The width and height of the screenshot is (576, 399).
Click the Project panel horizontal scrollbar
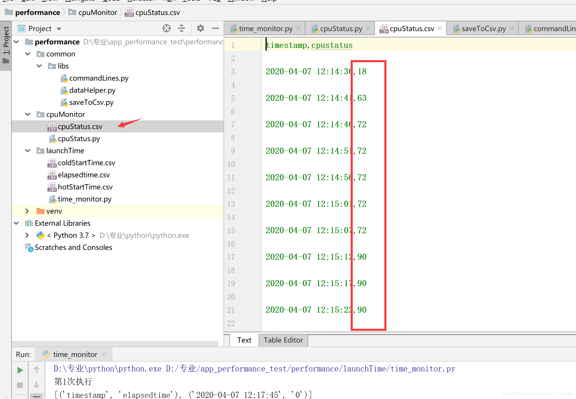pyautogui.click(x=115, y=344)
